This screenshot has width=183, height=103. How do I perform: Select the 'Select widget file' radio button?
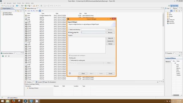point(69,32)
